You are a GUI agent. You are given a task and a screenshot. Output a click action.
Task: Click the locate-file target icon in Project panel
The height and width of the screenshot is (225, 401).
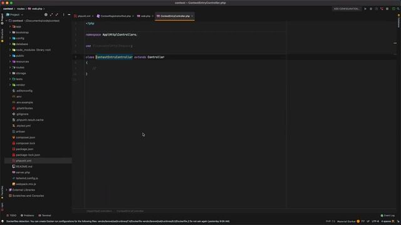pos(46,14)
